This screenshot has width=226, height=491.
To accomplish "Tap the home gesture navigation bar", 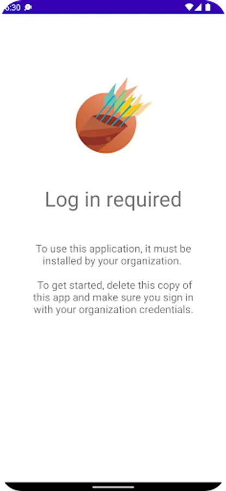I will 113,487.
